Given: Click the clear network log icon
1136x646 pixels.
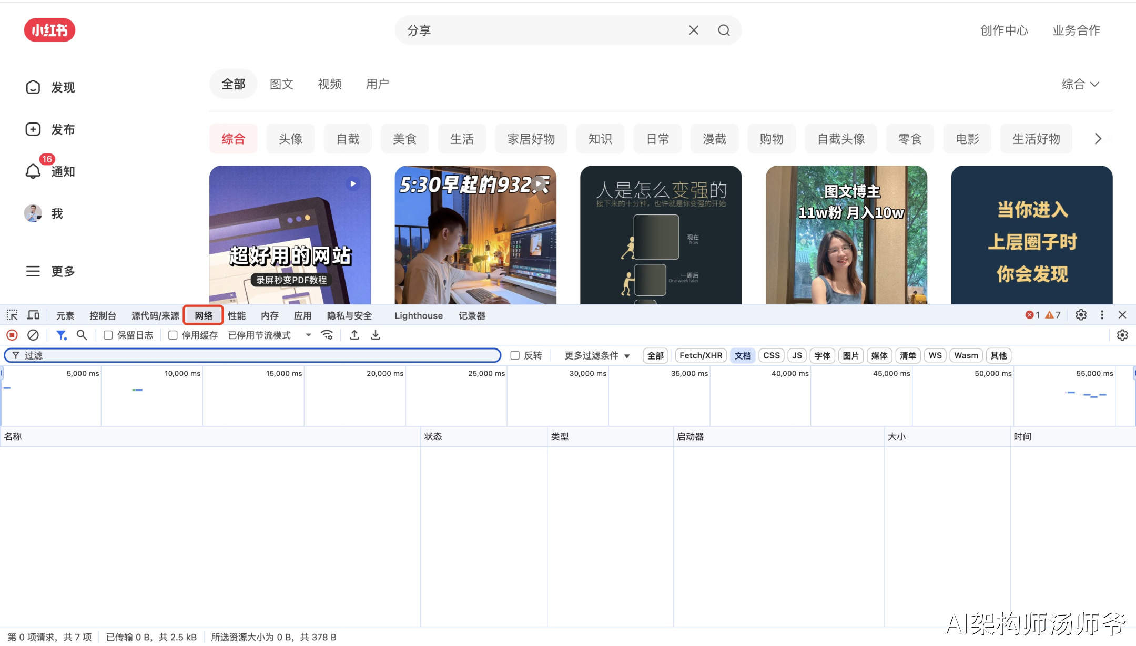Looking at the screenshot, I should (33, 335).
